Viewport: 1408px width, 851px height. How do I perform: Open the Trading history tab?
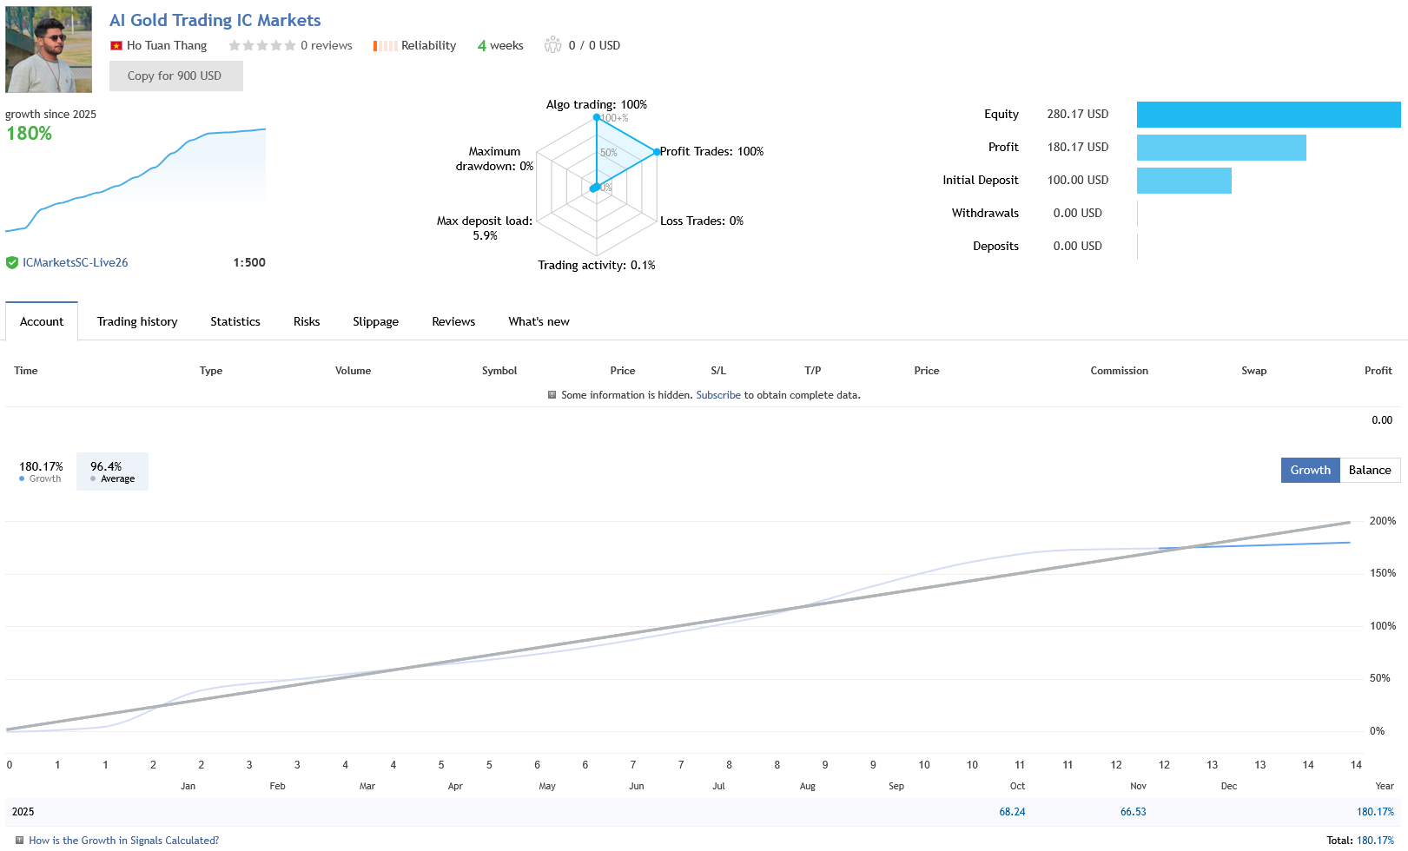coord(136,321)
